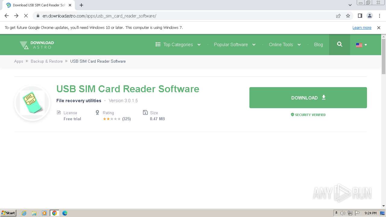Launch Microsoft Edge from taskbar
386x217 pixels.
pos(65,213)
